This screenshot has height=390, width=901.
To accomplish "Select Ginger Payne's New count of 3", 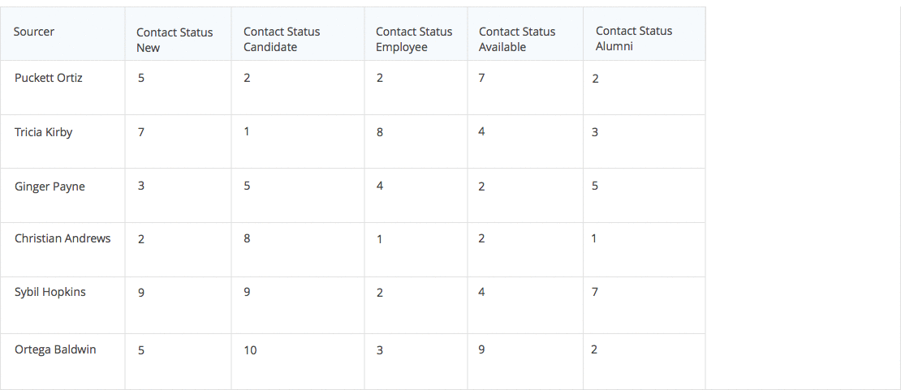I will click(141, 186).
